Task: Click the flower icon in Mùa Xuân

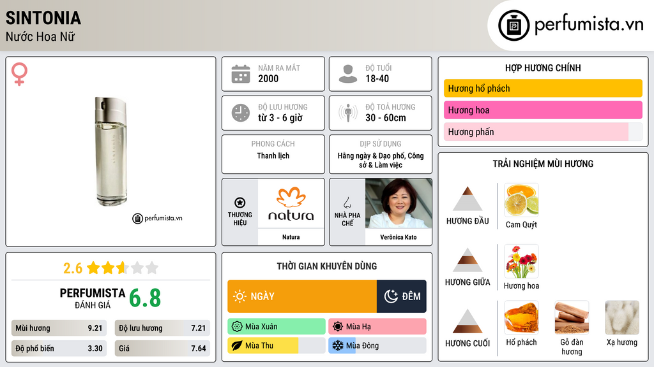Action: coord(237,327)
